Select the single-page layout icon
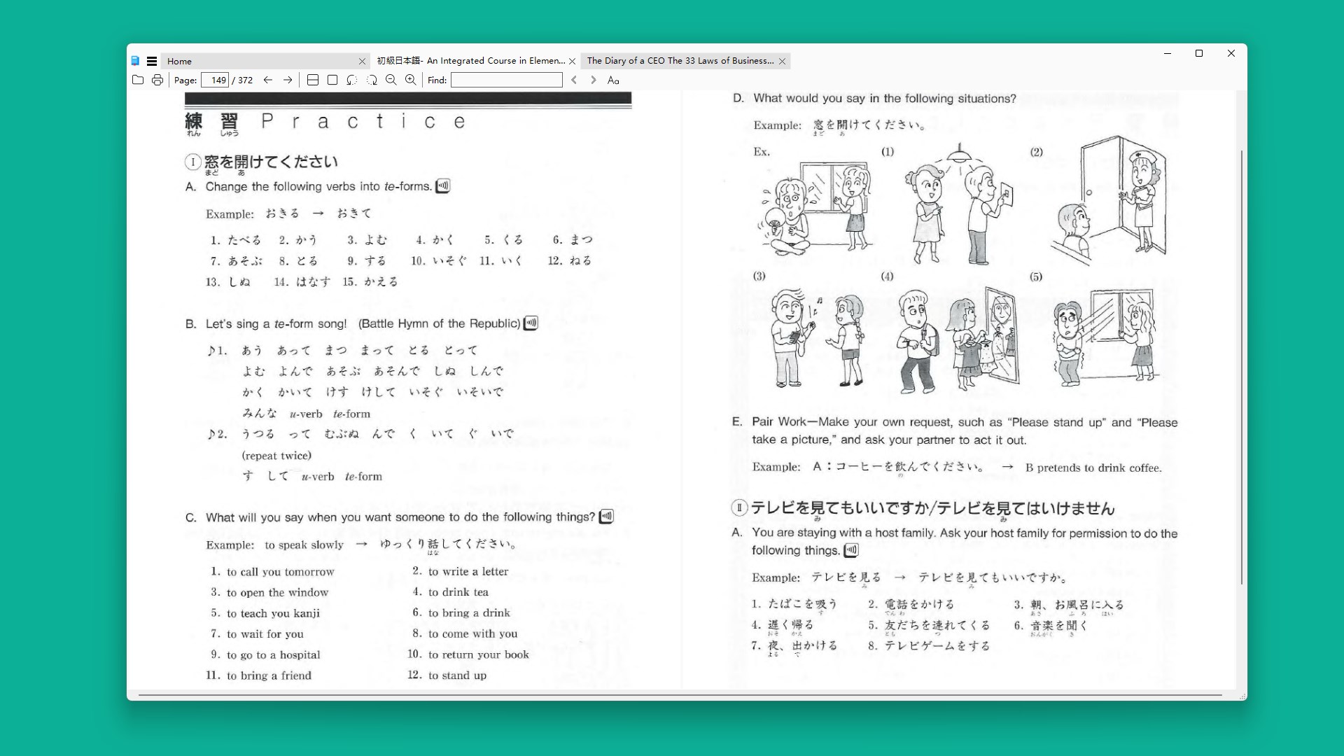Image resolution: width=1344 pixels, height=756 pixels. tap(332, 80)
